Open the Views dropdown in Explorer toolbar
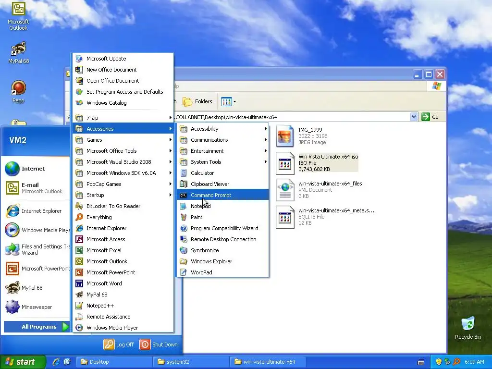This screenshot has width=492, height=369. [x=228, y=101]
